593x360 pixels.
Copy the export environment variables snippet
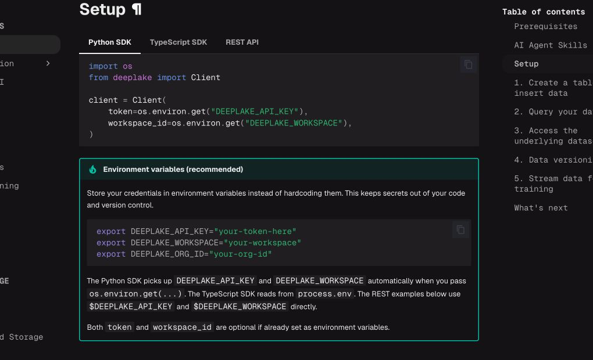460,230
